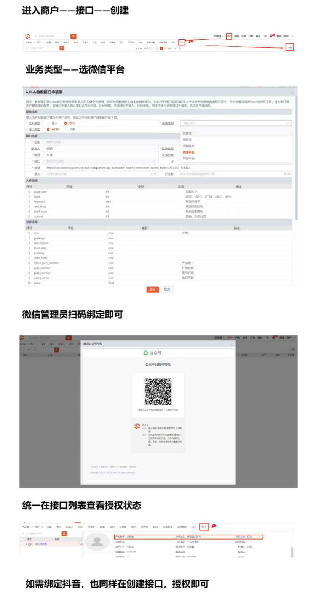Click the orange search button in bottom list

point(64,533)
